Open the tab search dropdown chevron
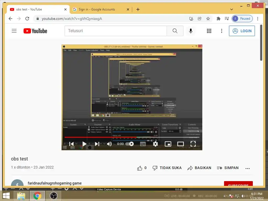The image size is (268, 201). 232,9
